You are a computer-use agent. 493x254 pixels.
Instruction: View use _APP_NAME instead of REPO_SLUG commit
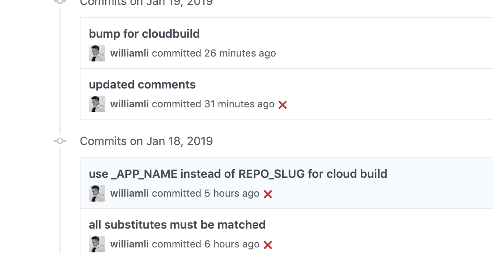[x=238, y=174]
